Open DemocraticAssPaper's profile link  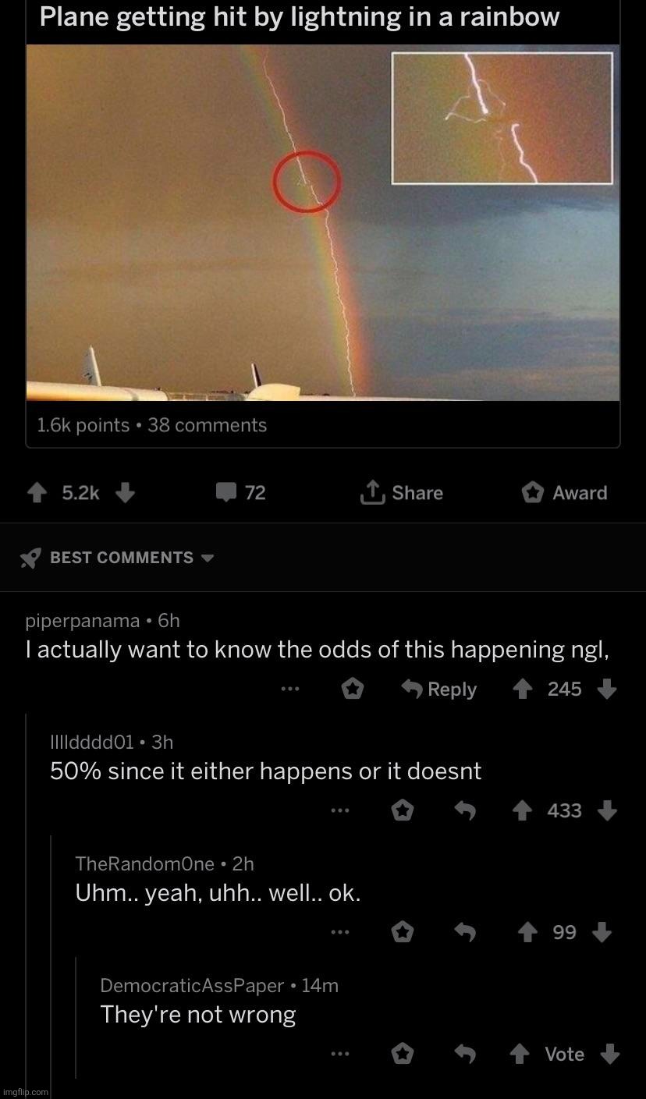tap(192, 986)
